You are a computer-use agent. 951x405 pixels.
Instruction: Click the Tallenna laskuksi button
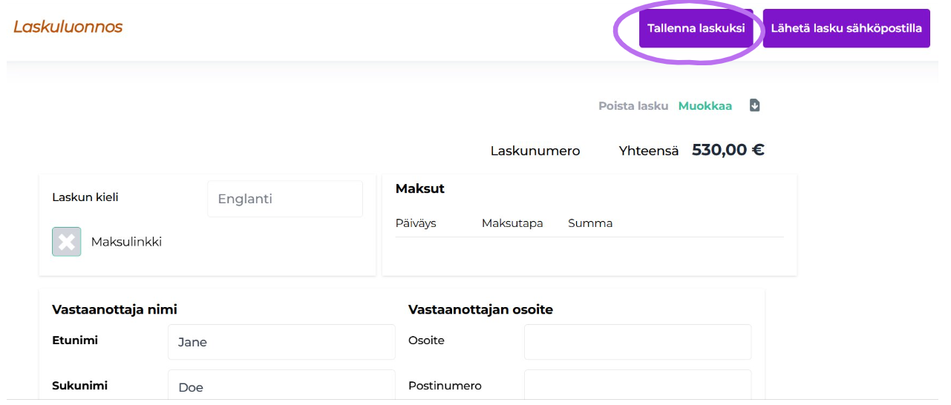click(x=696, y=29)
